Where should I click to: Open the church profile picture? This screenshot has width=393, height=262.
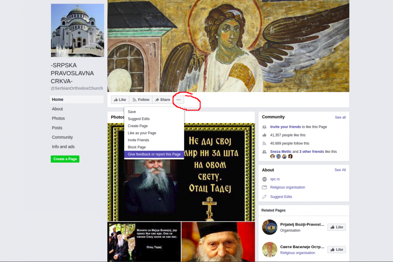78,30
